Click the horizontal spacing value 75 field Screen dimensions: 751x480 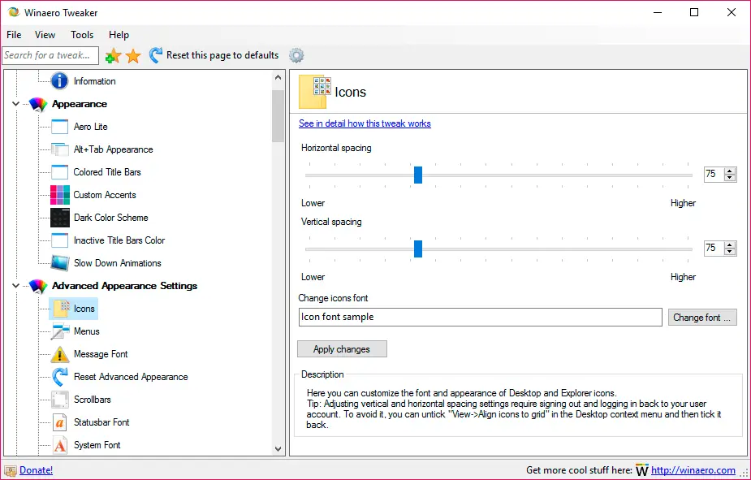(x=714, y=174)
